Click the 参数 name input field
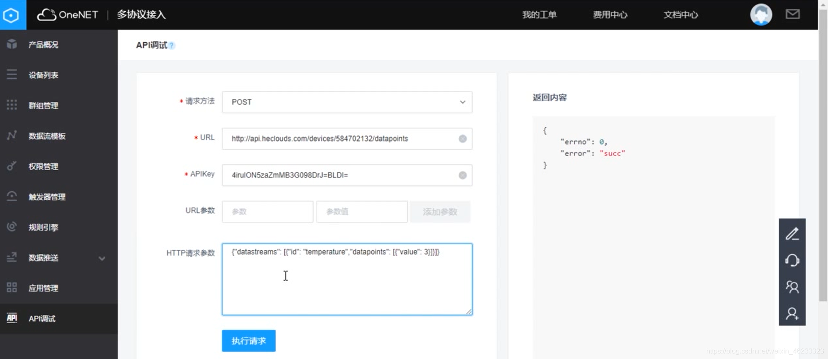Viewport: 828px width, 359px height. 267,212
